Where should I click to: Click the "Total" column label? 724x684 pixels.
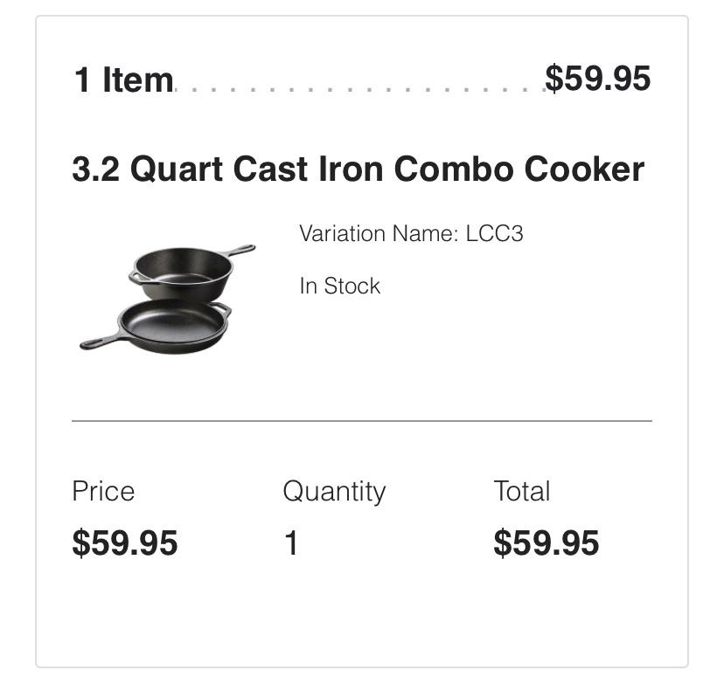click(x=521, y=491)
